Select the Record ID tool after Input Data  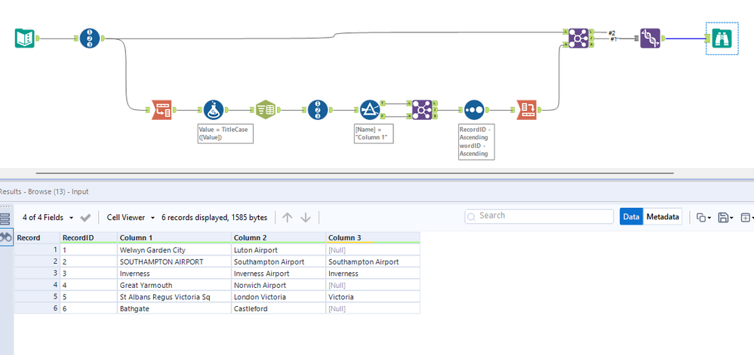click(90, 38)
